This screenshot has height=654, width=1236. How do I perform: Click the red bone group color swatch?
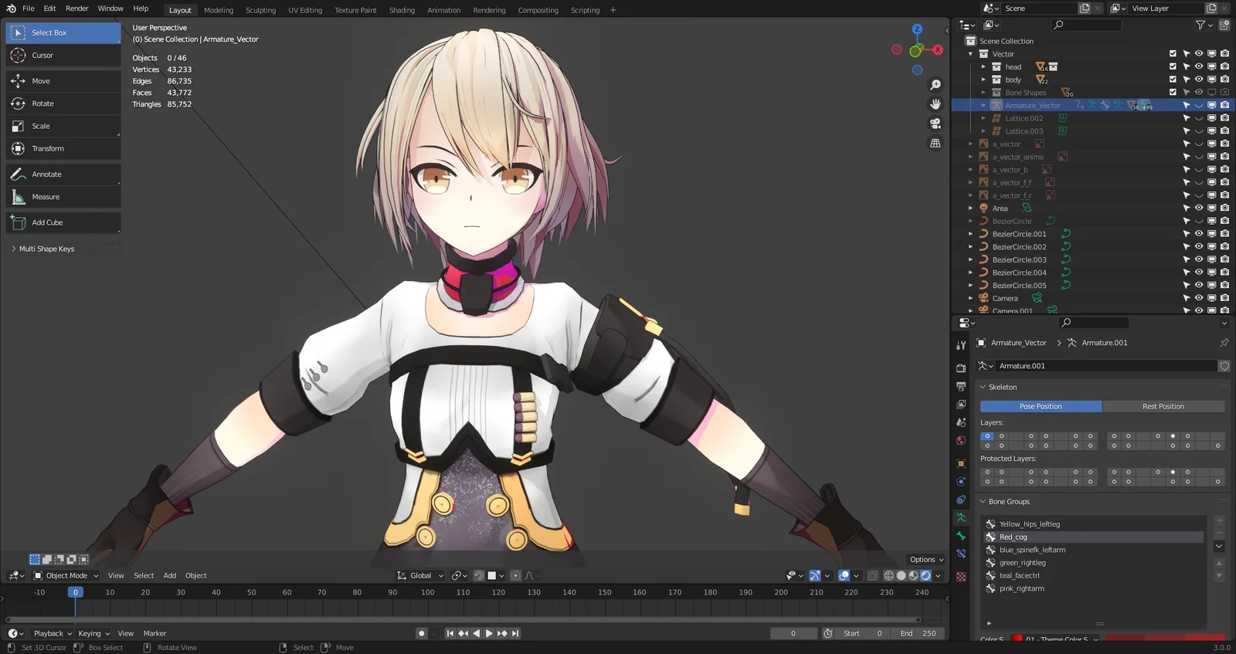[x=1018, y=639]
